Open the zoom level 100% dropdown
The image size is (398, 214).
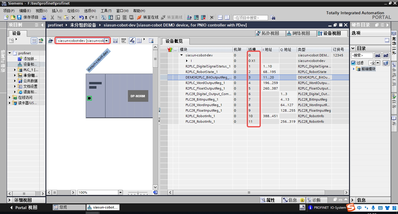point(120,192)
